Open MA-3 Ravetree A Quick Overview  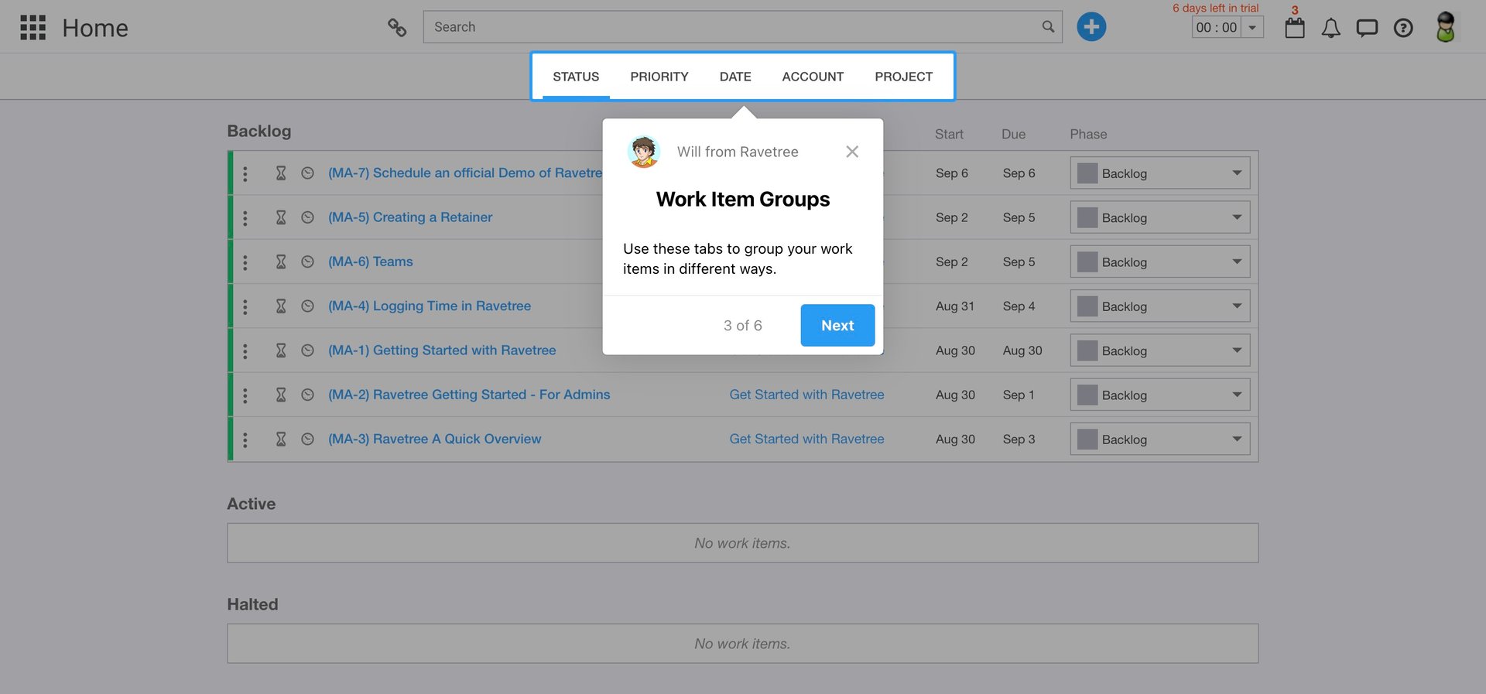(435, 439)
